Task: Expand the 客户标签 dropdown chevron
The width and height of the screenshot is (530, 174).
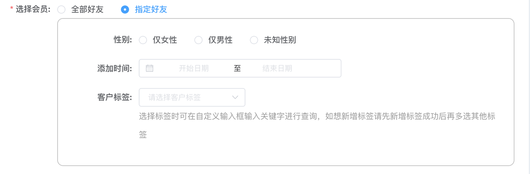Action: pos(235,98)
